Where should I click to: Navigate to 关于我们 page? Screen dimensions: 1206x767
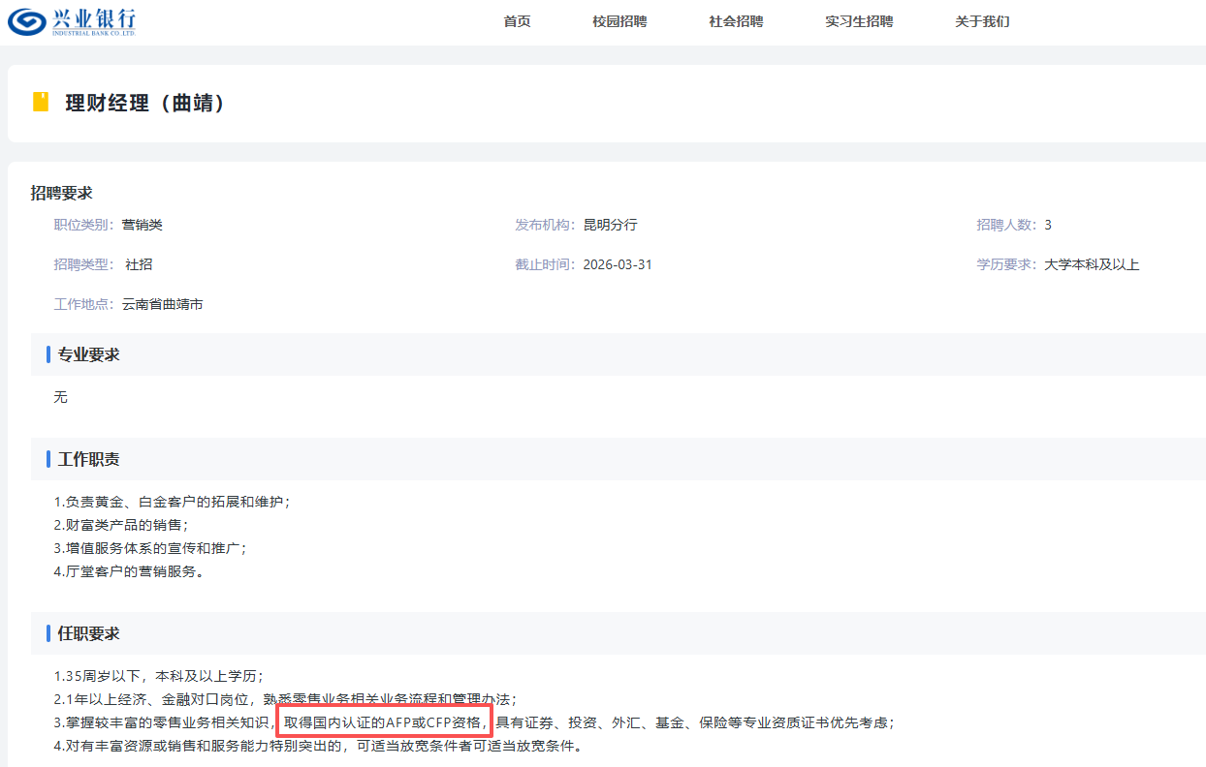(982, 21)
